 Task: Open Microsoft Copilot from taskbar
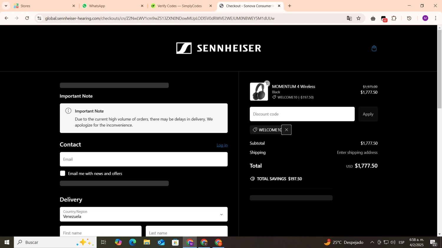point(118,242)
